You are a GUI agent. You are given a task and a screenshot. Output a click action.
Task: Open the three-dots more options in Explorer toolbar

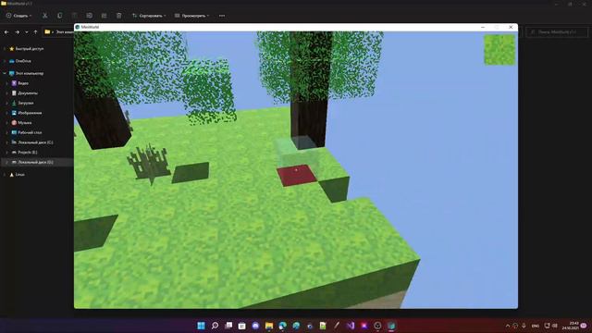click(222, 16)
